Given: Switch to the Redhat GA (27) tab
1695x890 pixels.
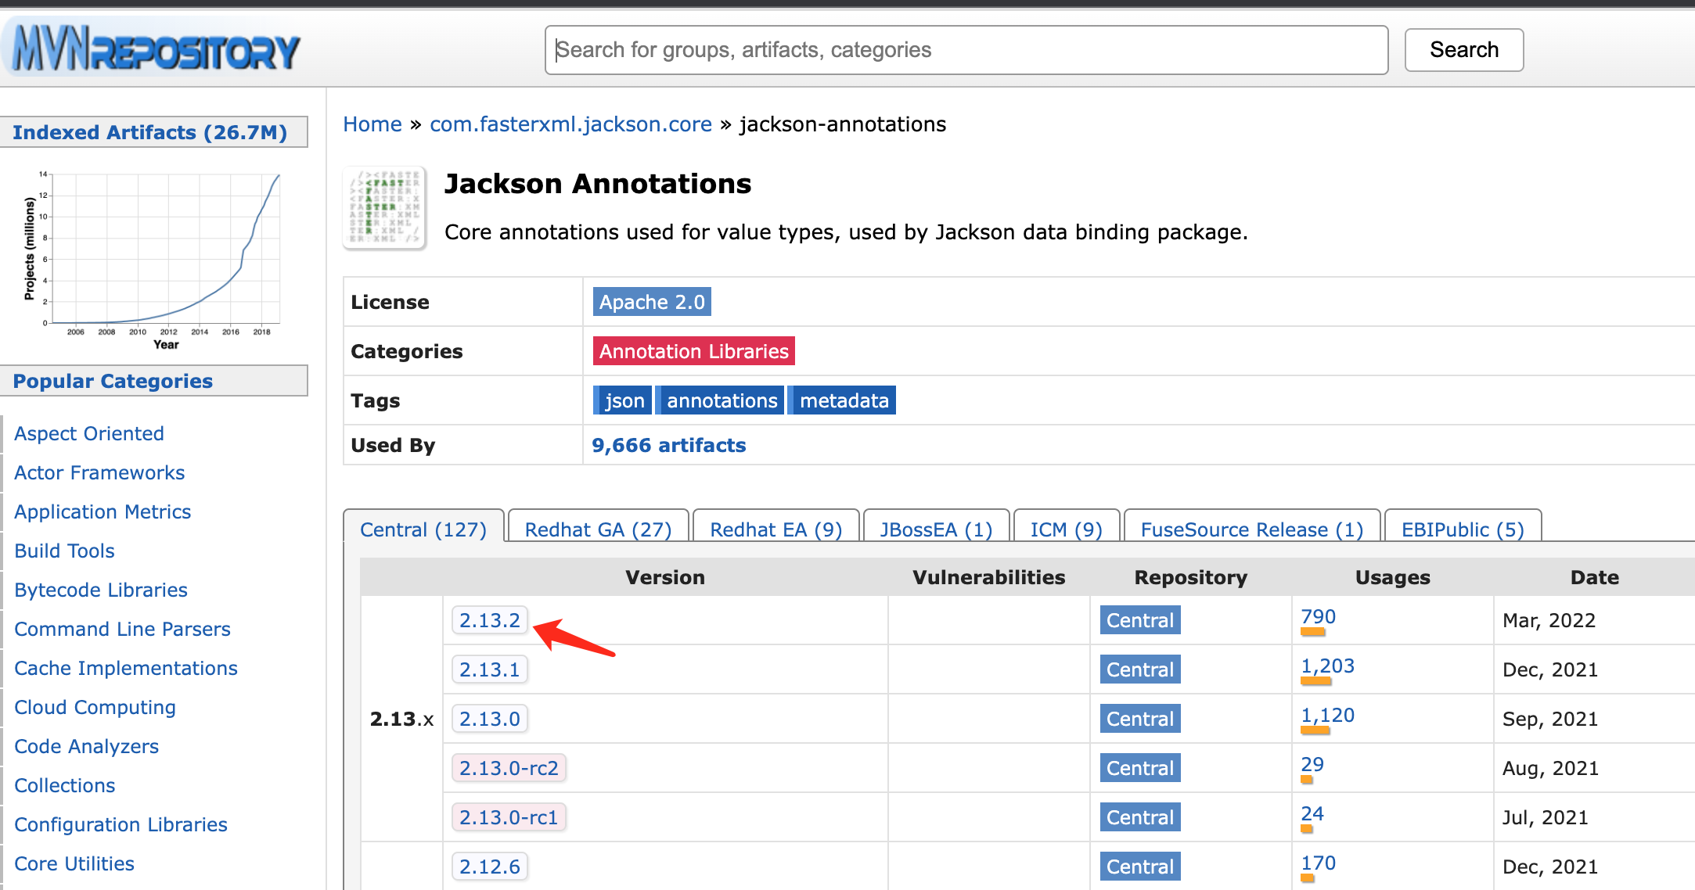Looking at the screenshot, I should pyautogui.click(x=598, y=529).
